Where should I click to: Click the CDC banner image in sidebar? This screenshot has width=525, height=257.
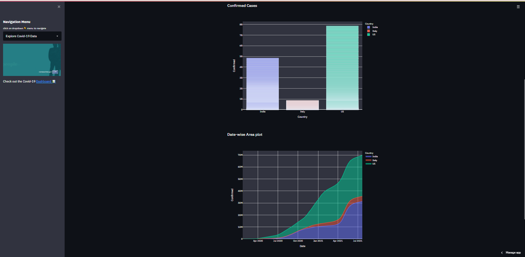tap(32, 60)
